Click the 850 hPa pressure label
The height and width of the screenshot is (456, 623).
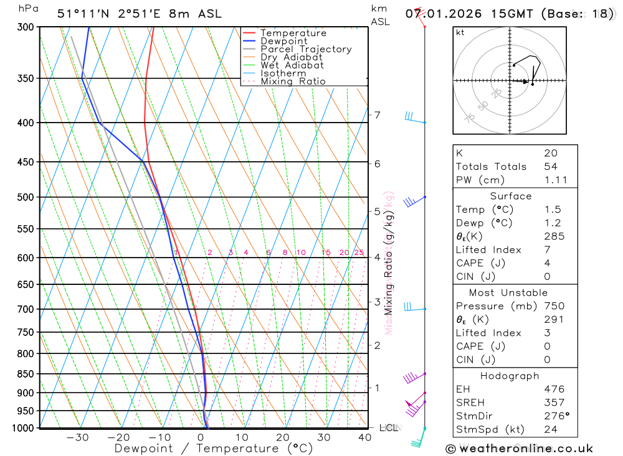click(26, 374)
